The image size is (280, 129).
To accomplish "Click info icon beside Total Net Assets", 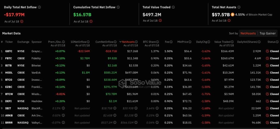I will pyautogui.click(x=239, y=7).
